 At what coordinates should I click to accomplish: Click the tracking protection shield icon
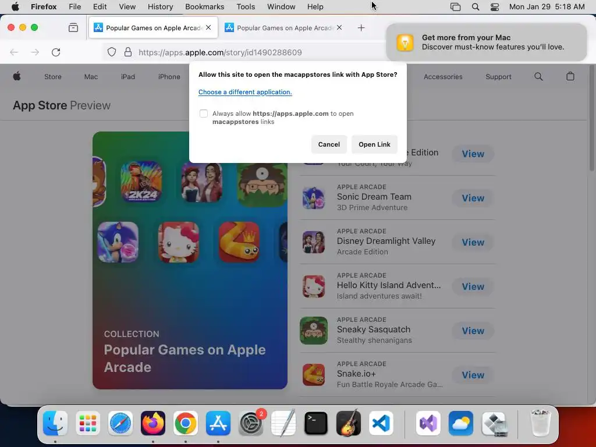pos(111,52)
